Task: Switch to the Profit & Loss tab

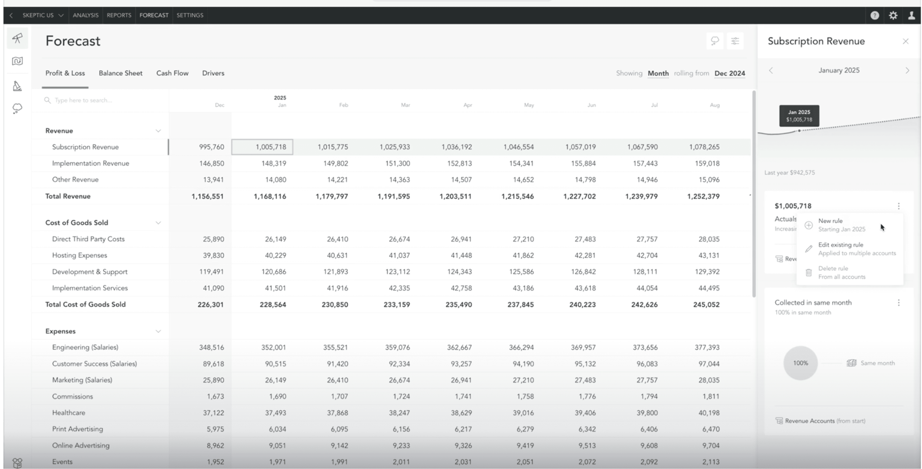Action: click(x=65, y=73)
